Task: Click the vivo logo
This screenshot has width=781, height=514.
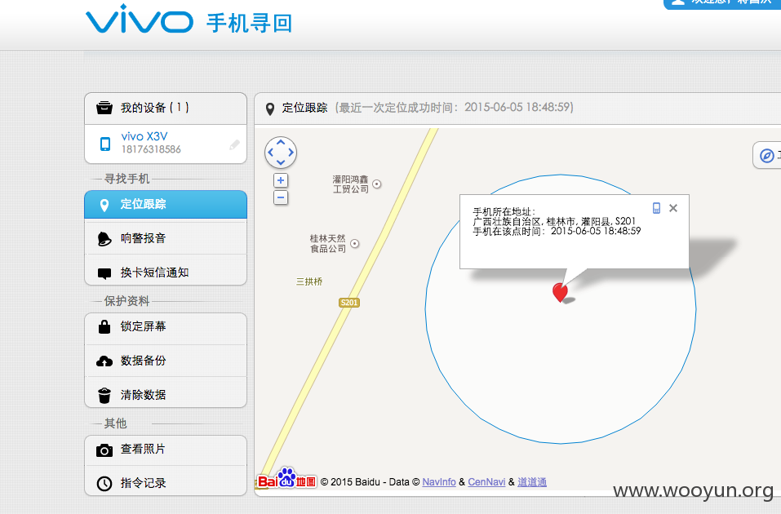Action: coord(139,20)
